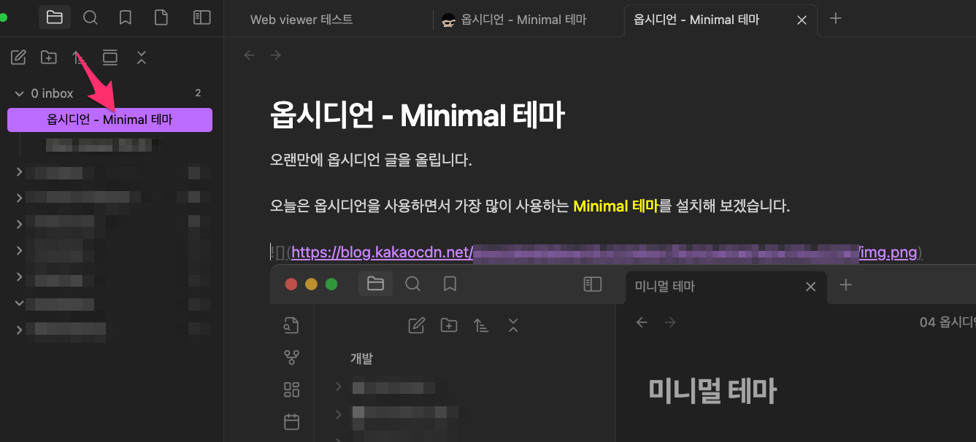Navigate forward with the right arrow

[x=275, y=55]
